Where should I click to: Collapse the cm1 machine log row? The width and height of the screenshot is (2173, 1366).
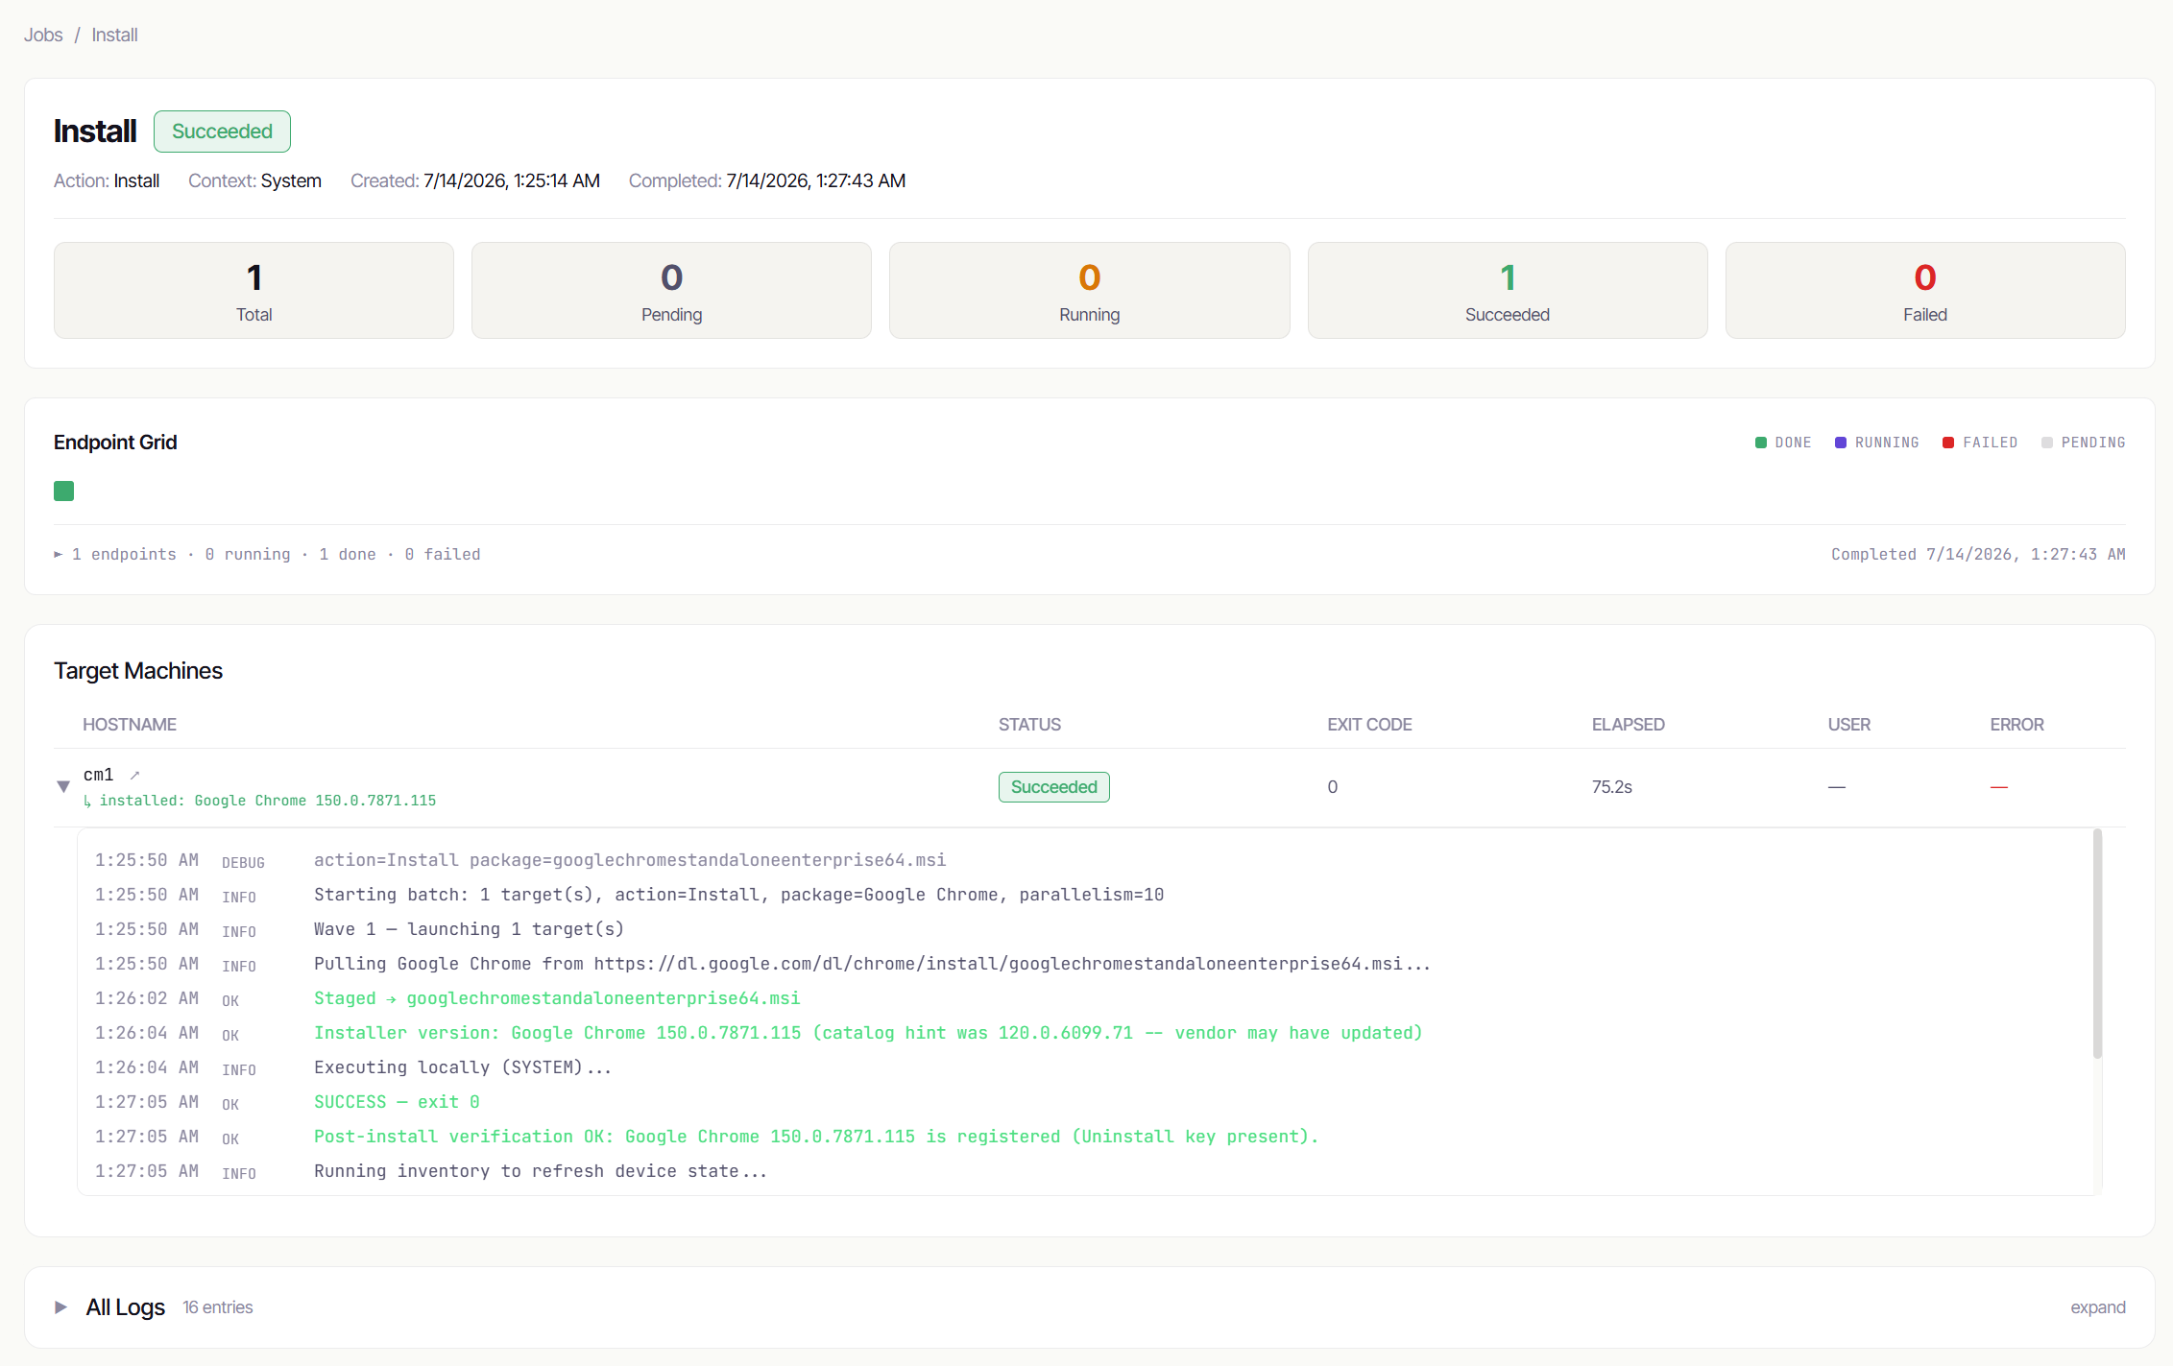(63, 786)
